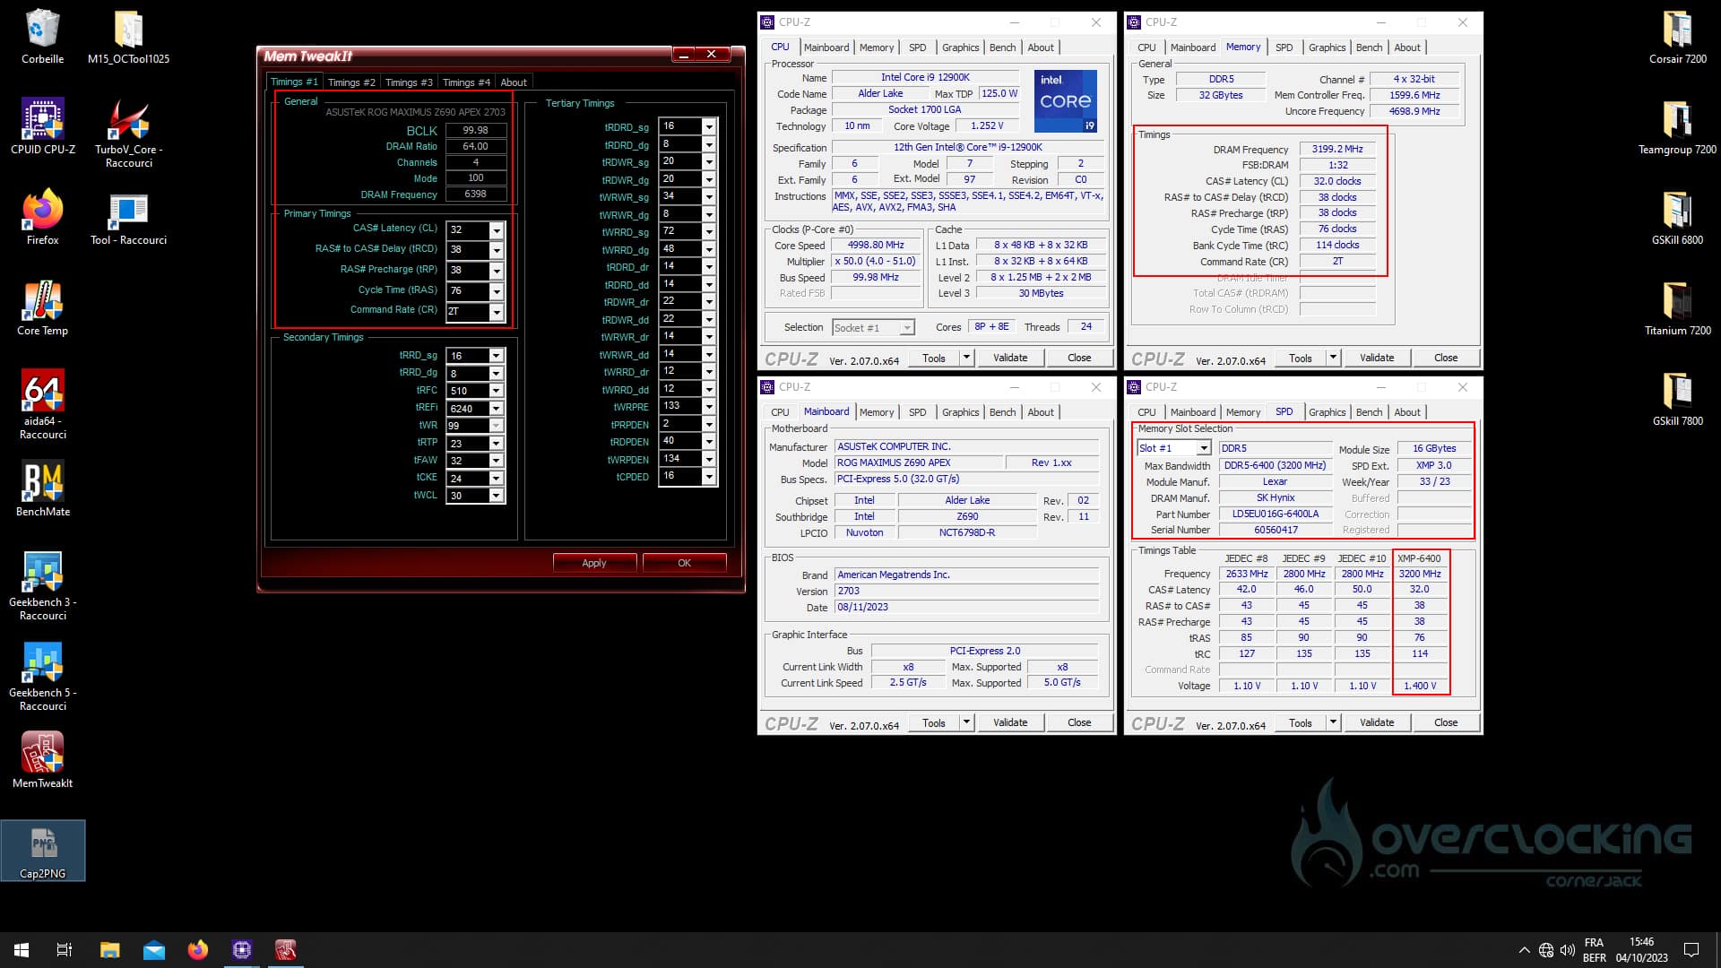
Task: Show hidden tray icons chevron
Action: (x=1524, y=950)
